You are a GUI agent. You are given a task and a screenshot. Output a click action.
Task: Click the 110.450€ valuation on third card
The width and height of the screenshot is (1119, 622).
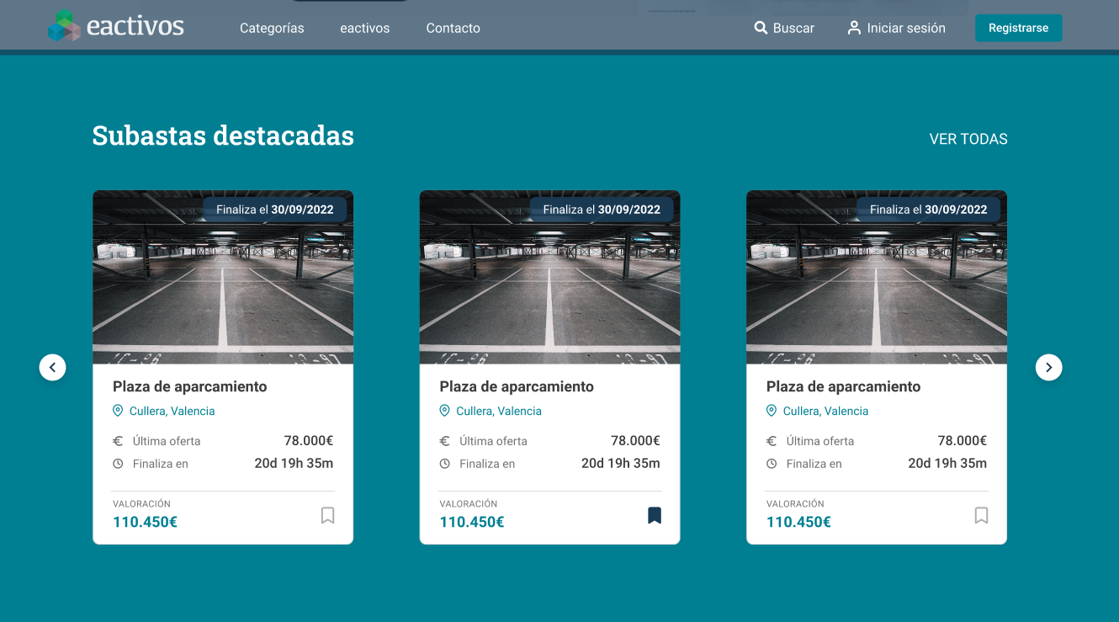[x=798, y=522]
